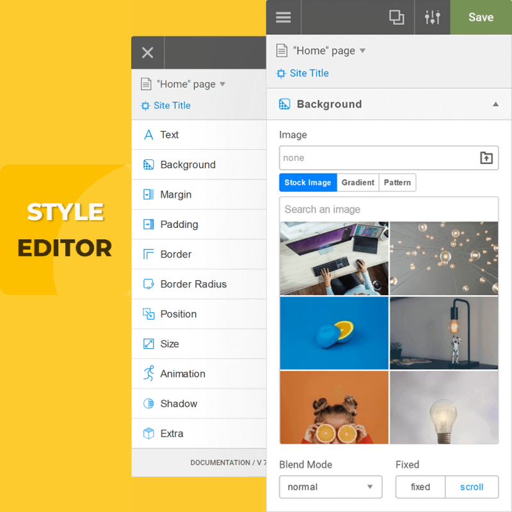512x512 pixels.
Task: Open the hamburger menu in the top bar
Action: click(284, 17)
